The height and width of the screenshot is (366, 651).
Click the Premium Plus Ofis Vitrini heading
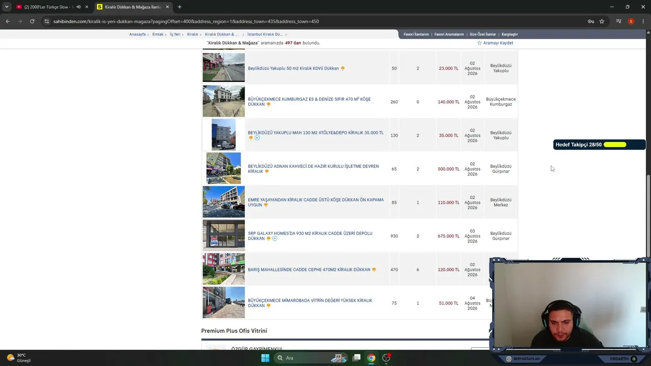[x=234, y=331]
